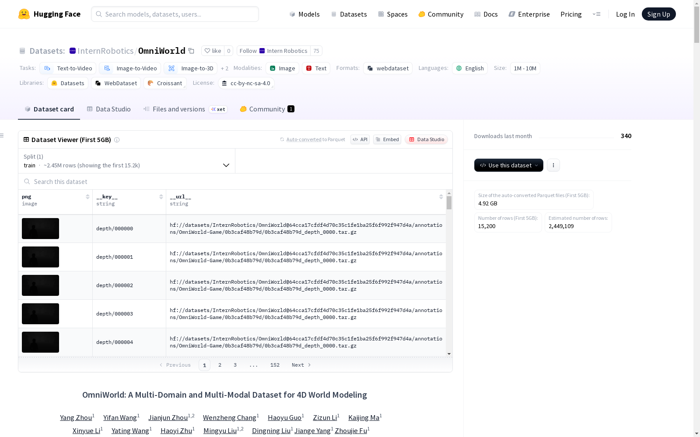Click the Datasets library tag
Screen dimensions: 700x437
click(68, 83)
